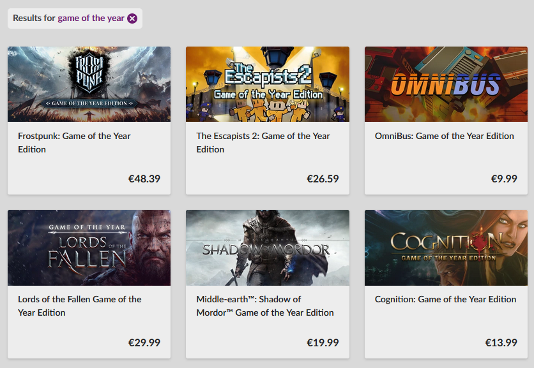Image resolution: width=534 pixels, height=368 pixels.
Task: Remove the 'game of the year' search filter
Action: [132, 18]
